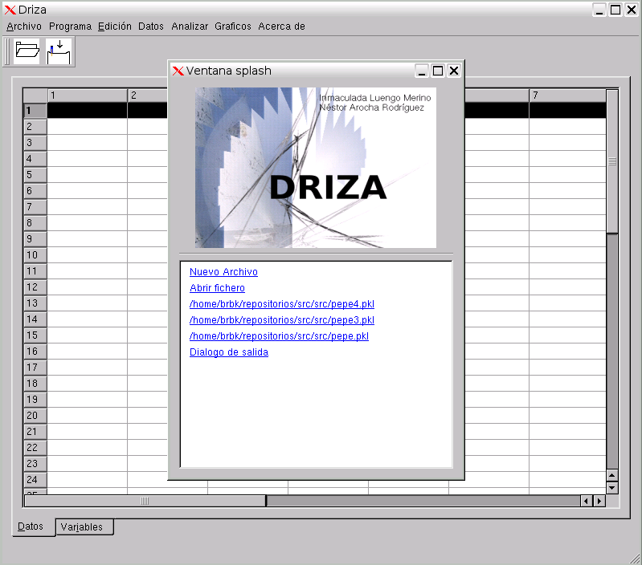
Task: Select column header 7 in data grid
Action: point(567,96)
